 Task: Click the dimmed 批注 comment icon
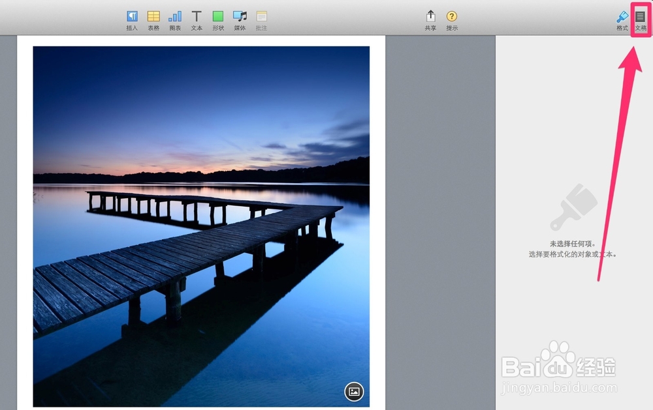[x=262, y=20]
